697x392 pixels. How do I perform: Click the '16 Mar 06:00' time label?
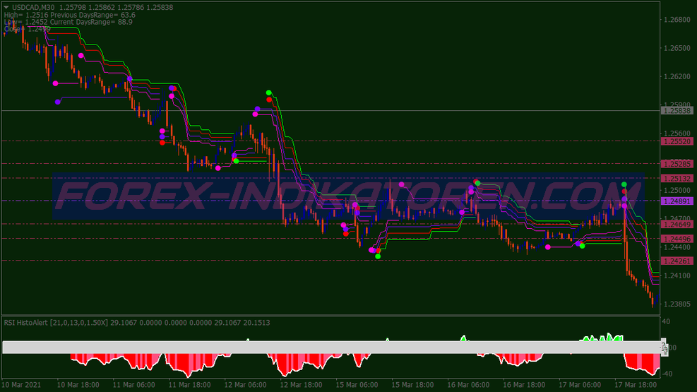click(x=468, y=385)
